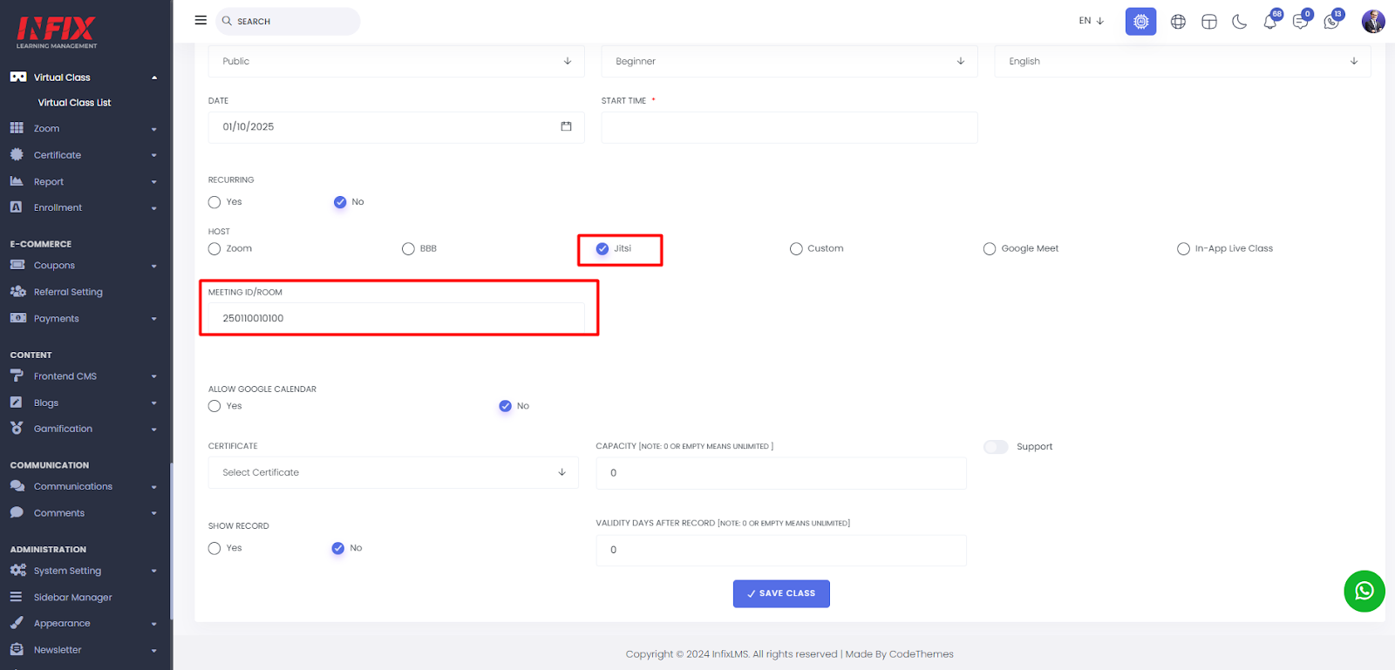Expand the Certificate sidebar menu
The height and width of the screenshot is (670, 1395).
[154, 155]
